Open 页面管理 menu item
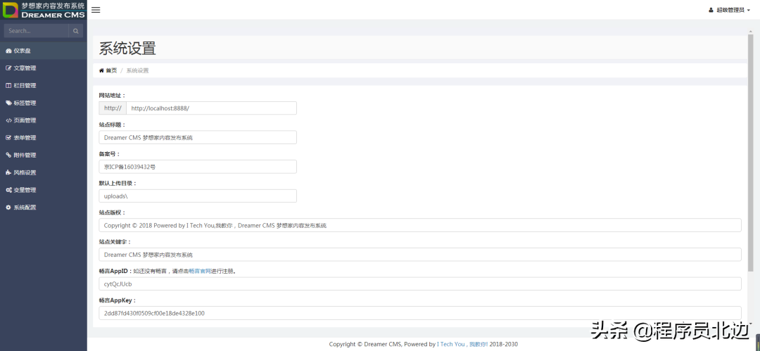The width and height of the screenshot is (760, 351). click(x=44, y=121)
